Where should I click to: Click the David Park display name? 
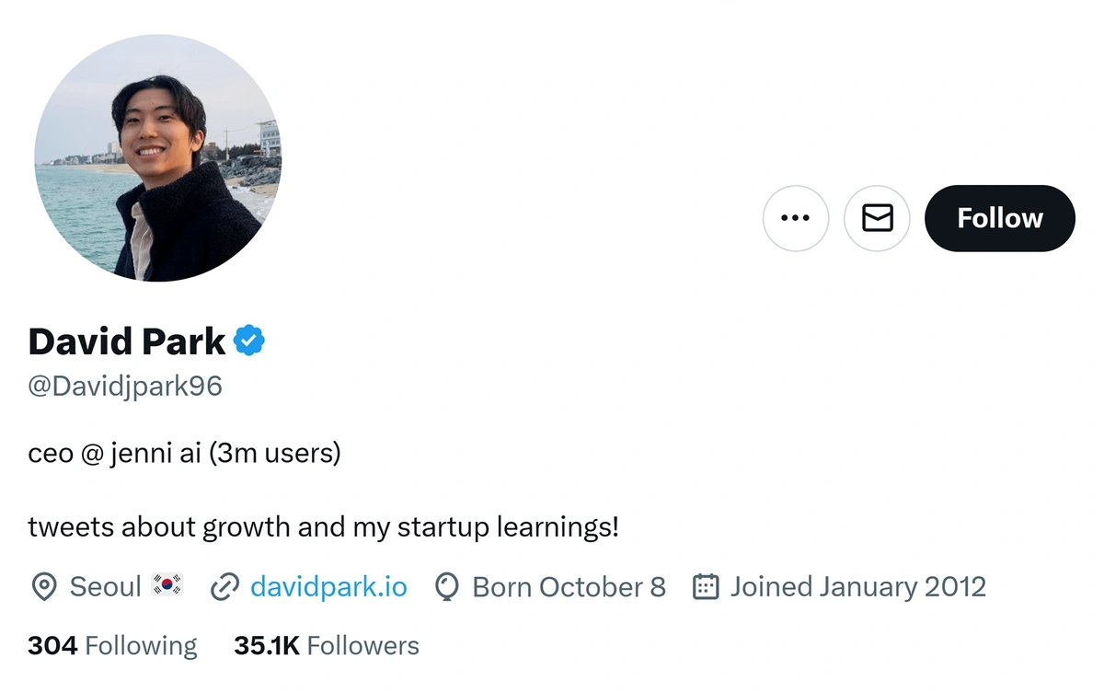[x=127, y=341]
